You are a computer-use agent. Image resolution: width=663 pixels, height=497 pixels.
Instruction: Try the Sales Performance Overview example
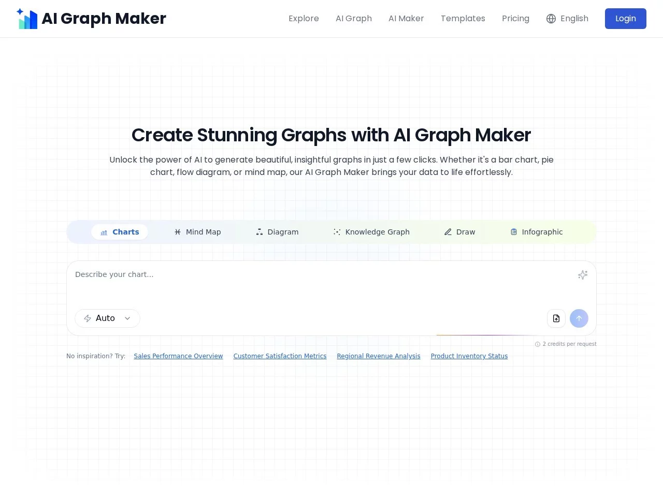coord(178,356)
